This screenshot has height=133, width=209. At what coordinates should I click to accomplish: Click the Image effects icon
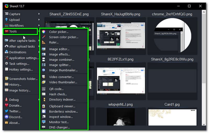44,54
